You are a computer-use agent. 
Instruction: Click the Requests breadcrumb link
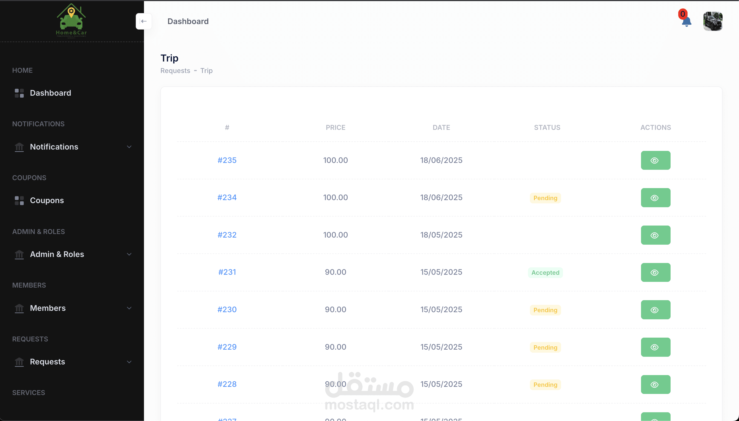click(175, 71)
